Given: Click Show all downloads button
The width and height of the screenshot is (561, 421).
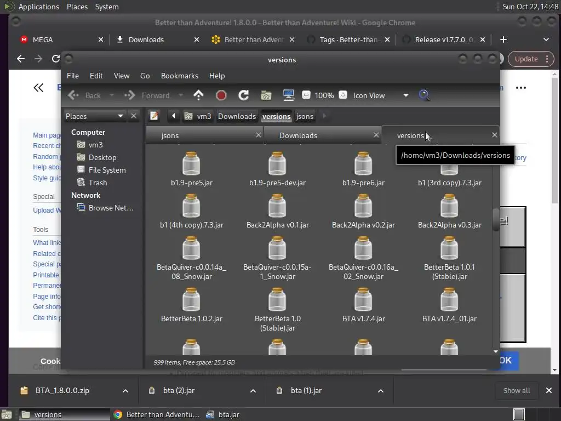Looking at the screenshot, I should [516, 391].
